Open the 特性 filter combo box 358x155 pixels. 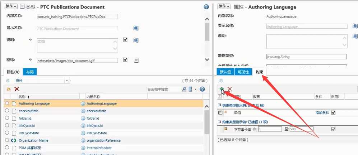pos(42,81)
